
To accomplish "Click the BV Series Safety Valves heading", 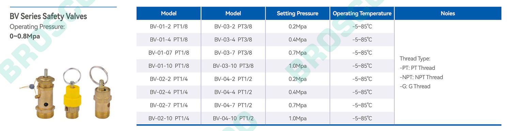I will tap(48, 16).
